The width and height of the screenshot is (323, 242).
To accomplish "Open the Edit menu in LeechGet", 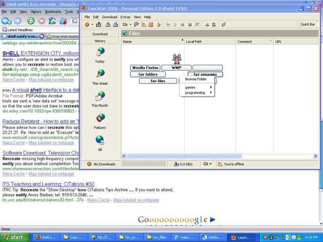I will tap(96, 17).
